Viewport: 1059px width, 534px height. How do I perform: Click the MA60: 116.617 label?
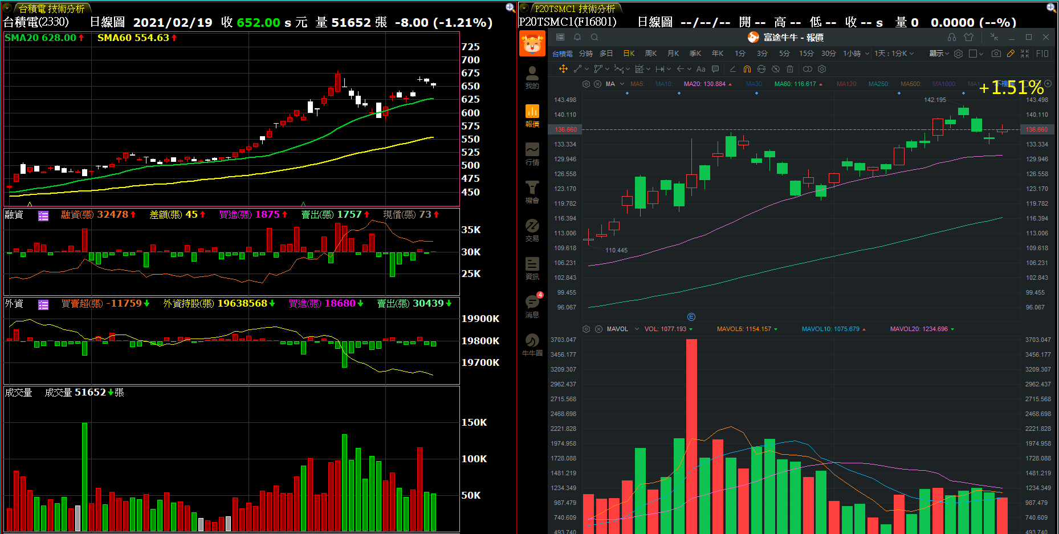click(795, 84)
